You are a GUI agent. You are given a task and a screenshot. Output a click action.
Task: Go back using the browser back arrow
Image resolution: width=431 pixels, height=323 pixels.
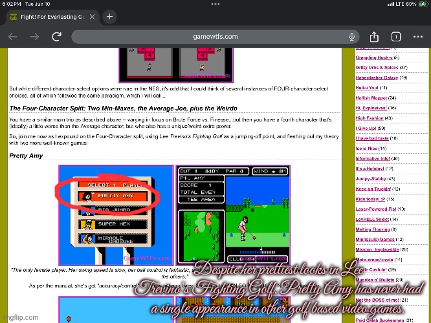click(x=13, y=36)
